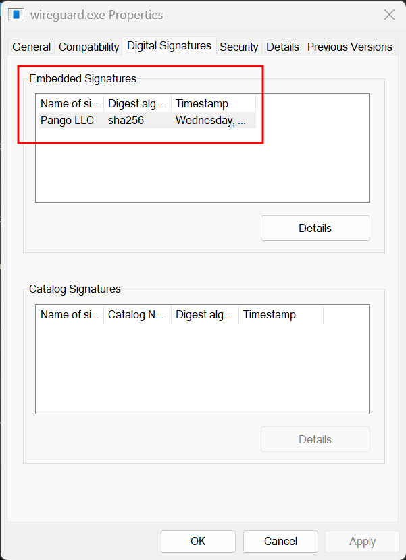Go to the Security tab

[x=238, y=47]
